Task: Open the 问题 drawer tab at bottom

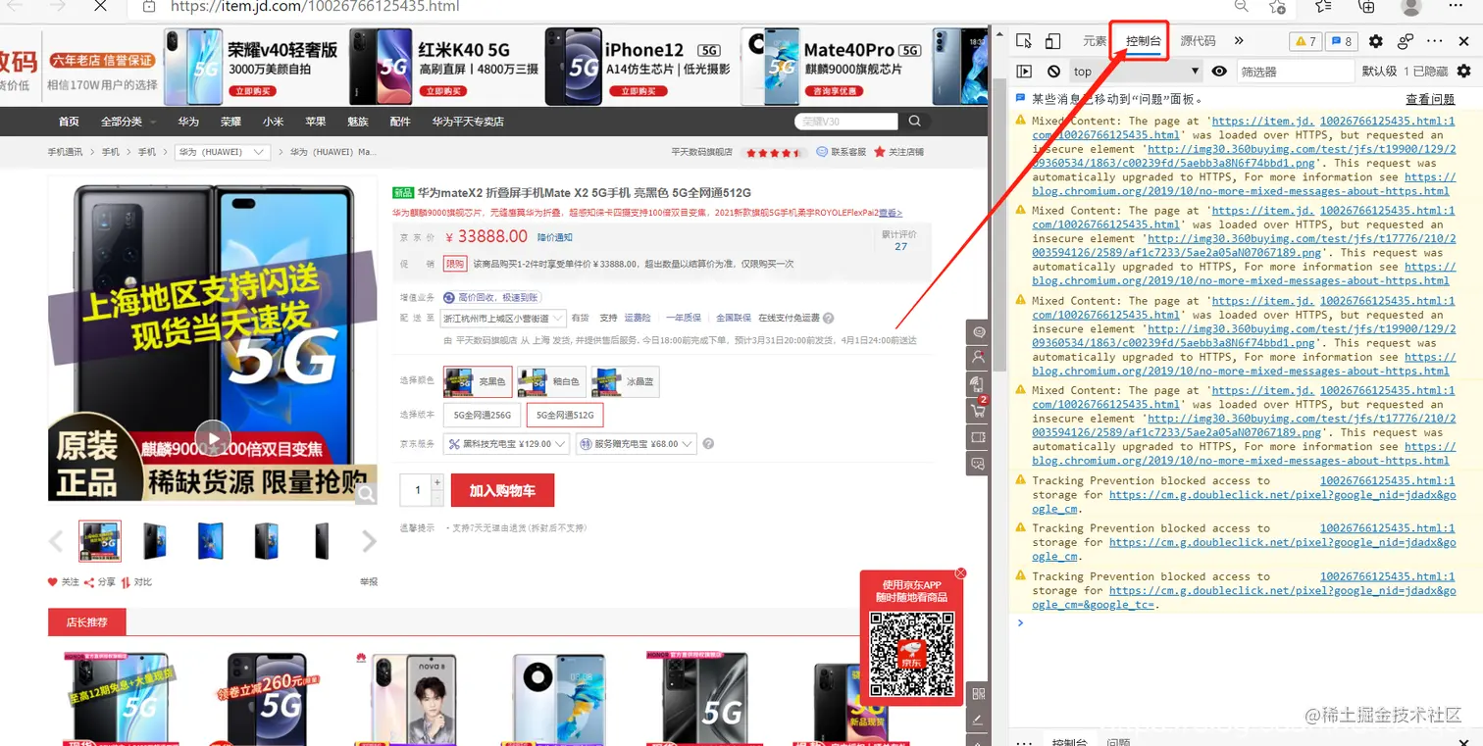Action: [x=1118, y=742]
